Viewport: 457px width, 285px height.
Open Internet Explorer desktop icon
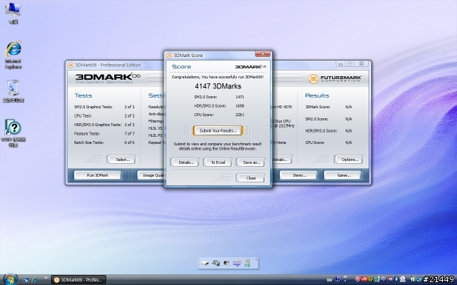(x=13, y=55)
